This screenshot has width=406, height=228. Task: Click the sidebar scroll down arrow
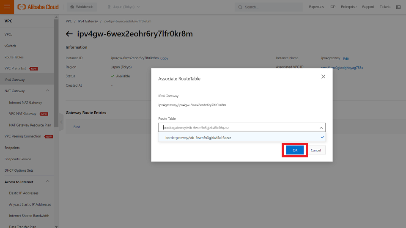pos(56,227)
